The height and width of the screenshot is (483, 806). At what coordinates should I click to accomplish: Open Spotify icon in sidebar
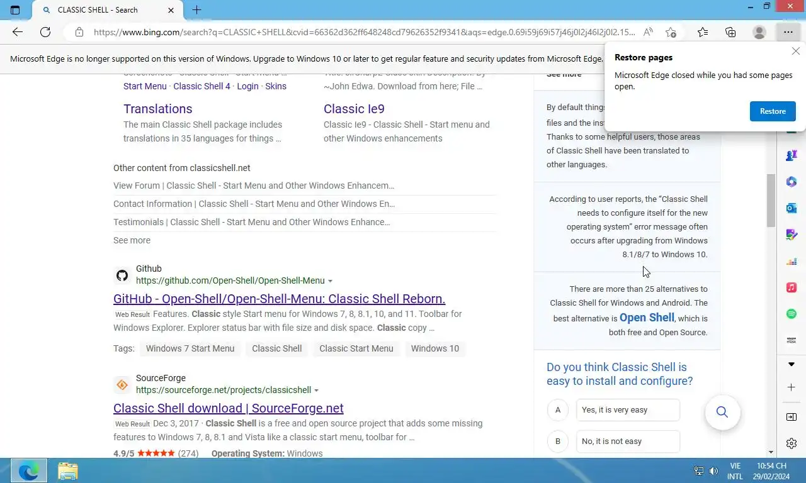(x=792, y=314)
